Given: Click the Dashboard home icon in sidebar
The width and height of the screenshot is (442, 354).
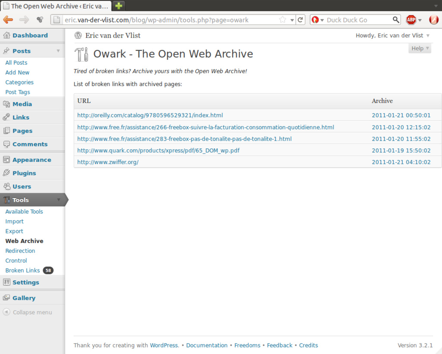Looking at the screenshot, I should click(x=6, y=35).
